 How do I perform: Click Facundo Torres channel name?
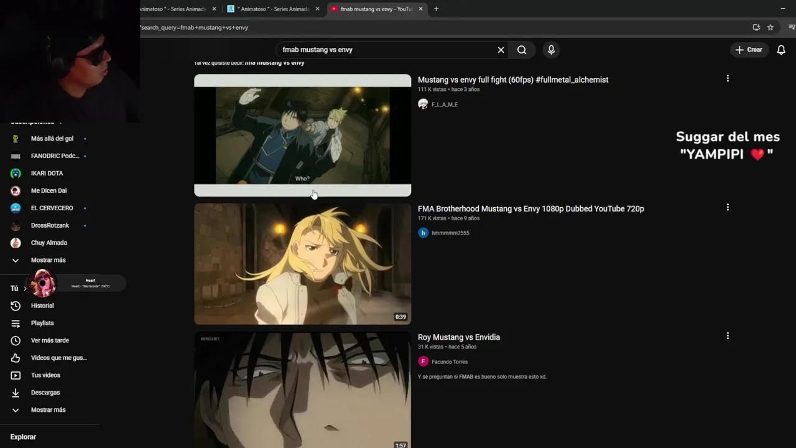pyautogui.click(x=450, y=362)
